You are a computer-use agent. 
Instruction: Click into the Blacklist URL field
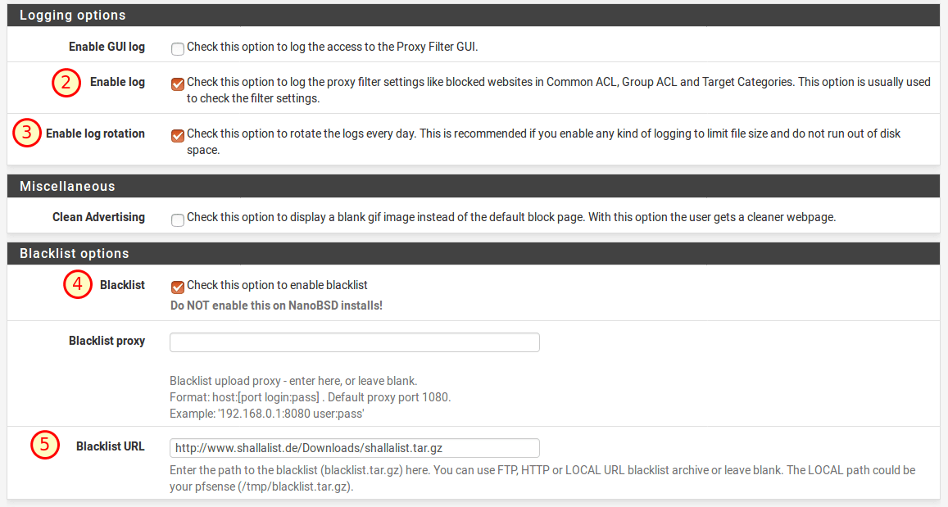tap(354, 448)
